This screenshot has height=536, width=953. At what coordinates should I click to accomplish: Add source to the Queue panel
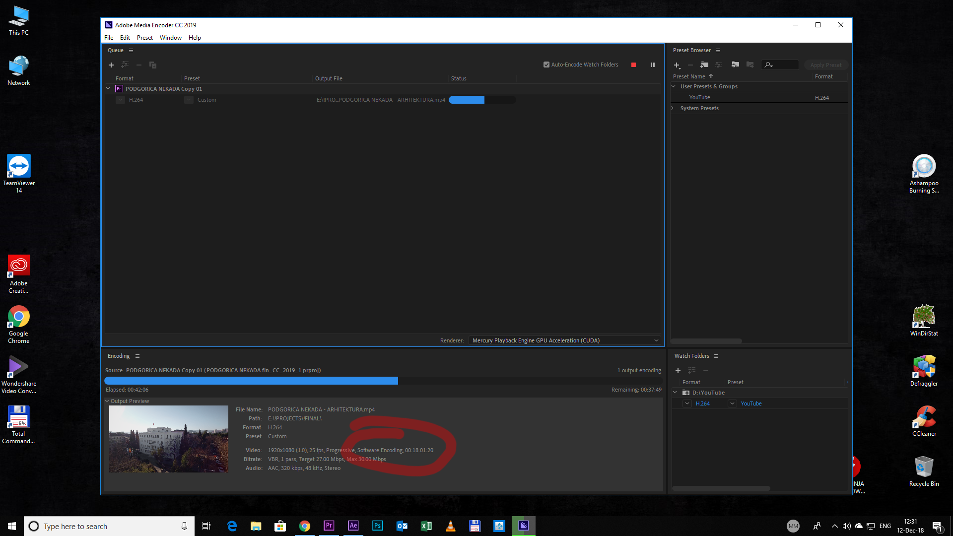(111, 65)
